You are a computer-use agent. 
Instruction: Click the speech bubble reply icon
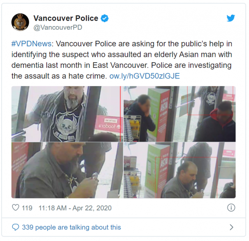[16, 227]
